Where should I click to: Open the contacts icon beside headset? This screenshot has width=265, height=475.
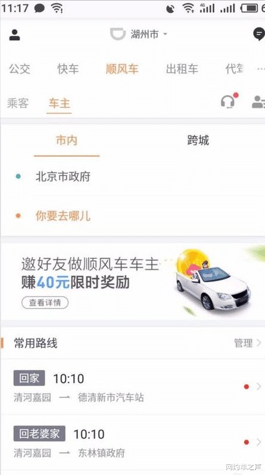pyautogui.click(x=258, y=102)
